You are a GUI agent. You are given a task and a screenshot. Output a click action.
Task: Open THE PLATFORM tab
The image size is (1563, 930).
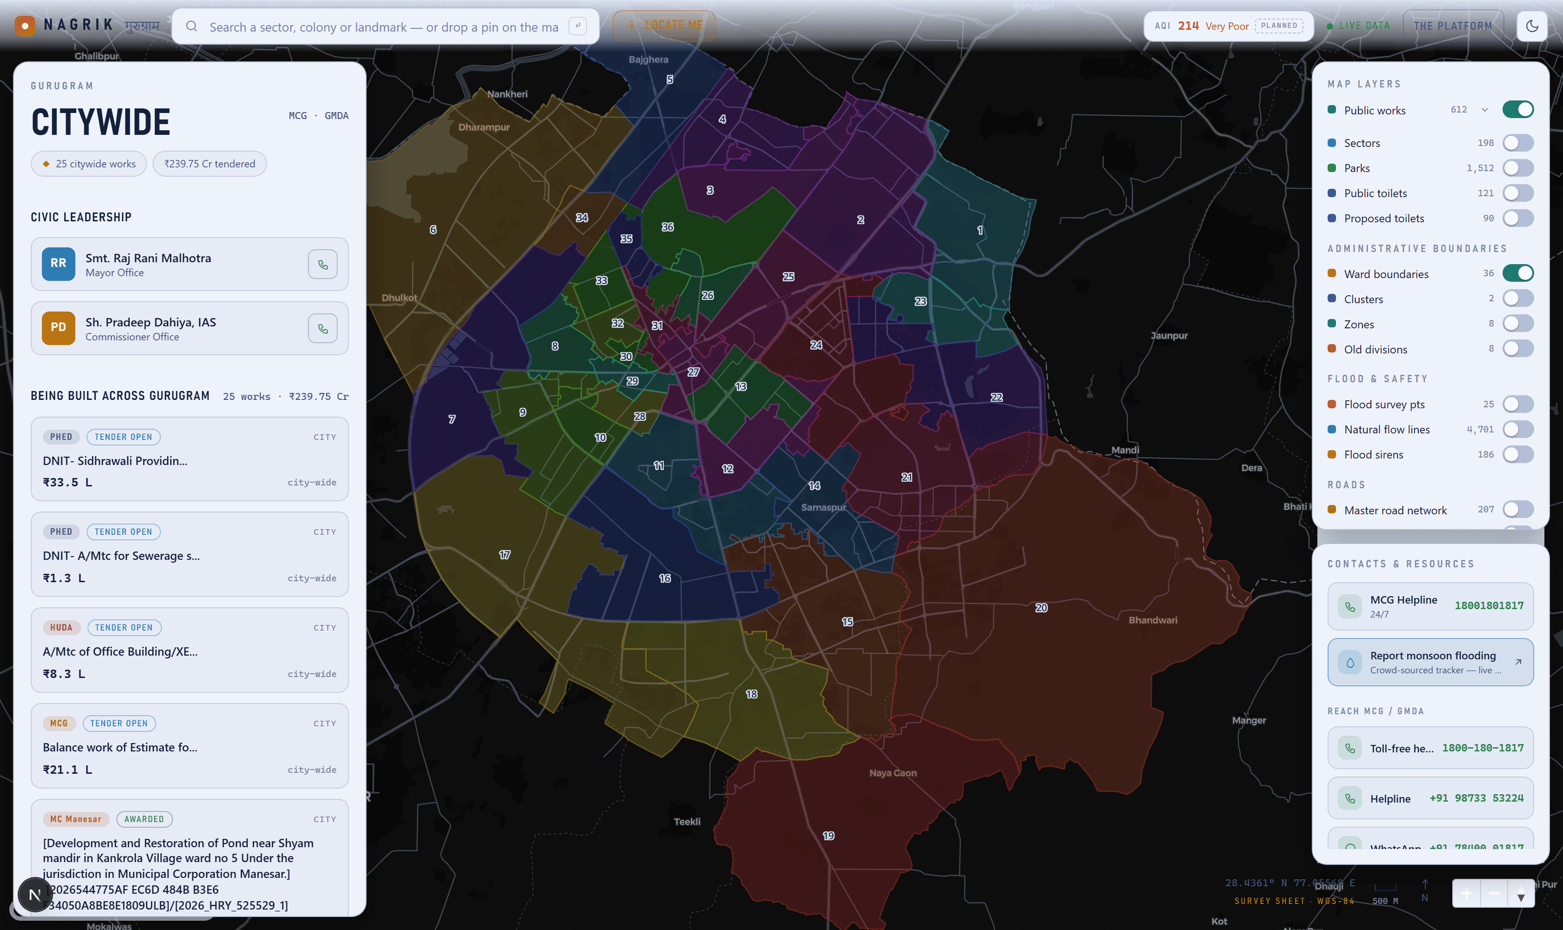[x=1453, y=26]
